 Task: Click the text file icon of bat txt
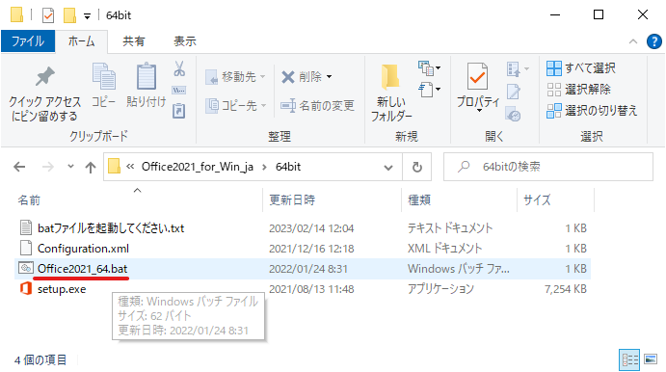coord(26,227)
